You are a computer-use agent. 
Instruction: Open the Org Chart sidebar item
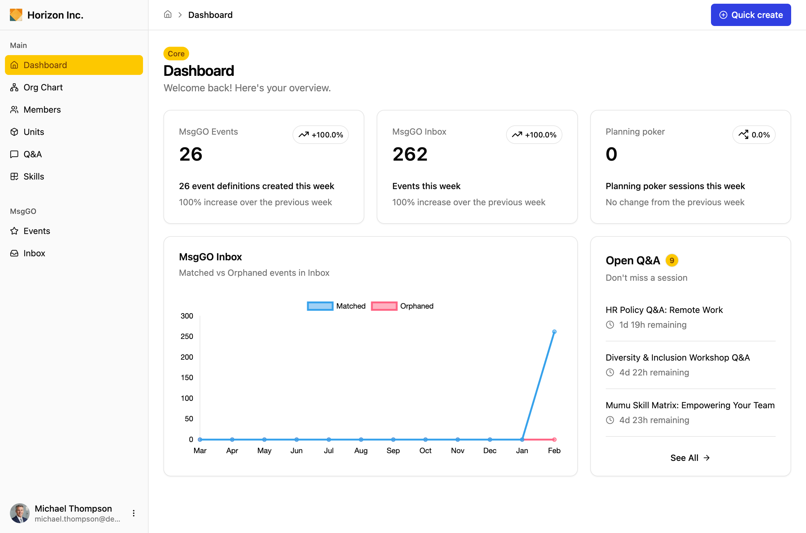pyautogui.click(x=43, y=87)
